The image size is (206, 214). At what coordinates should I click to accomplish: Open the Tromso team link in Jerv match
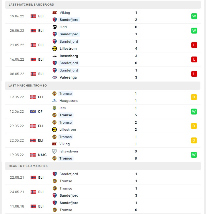(x=66, y=115)
